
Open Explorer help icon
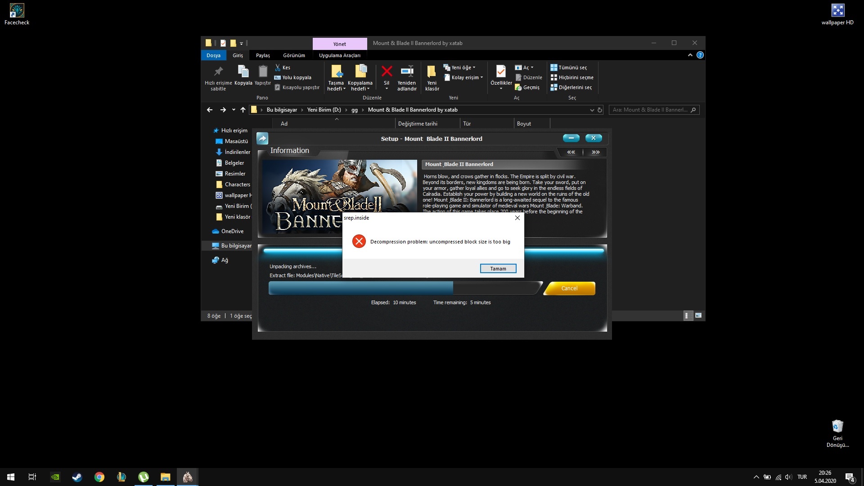(x=700, y=55)
